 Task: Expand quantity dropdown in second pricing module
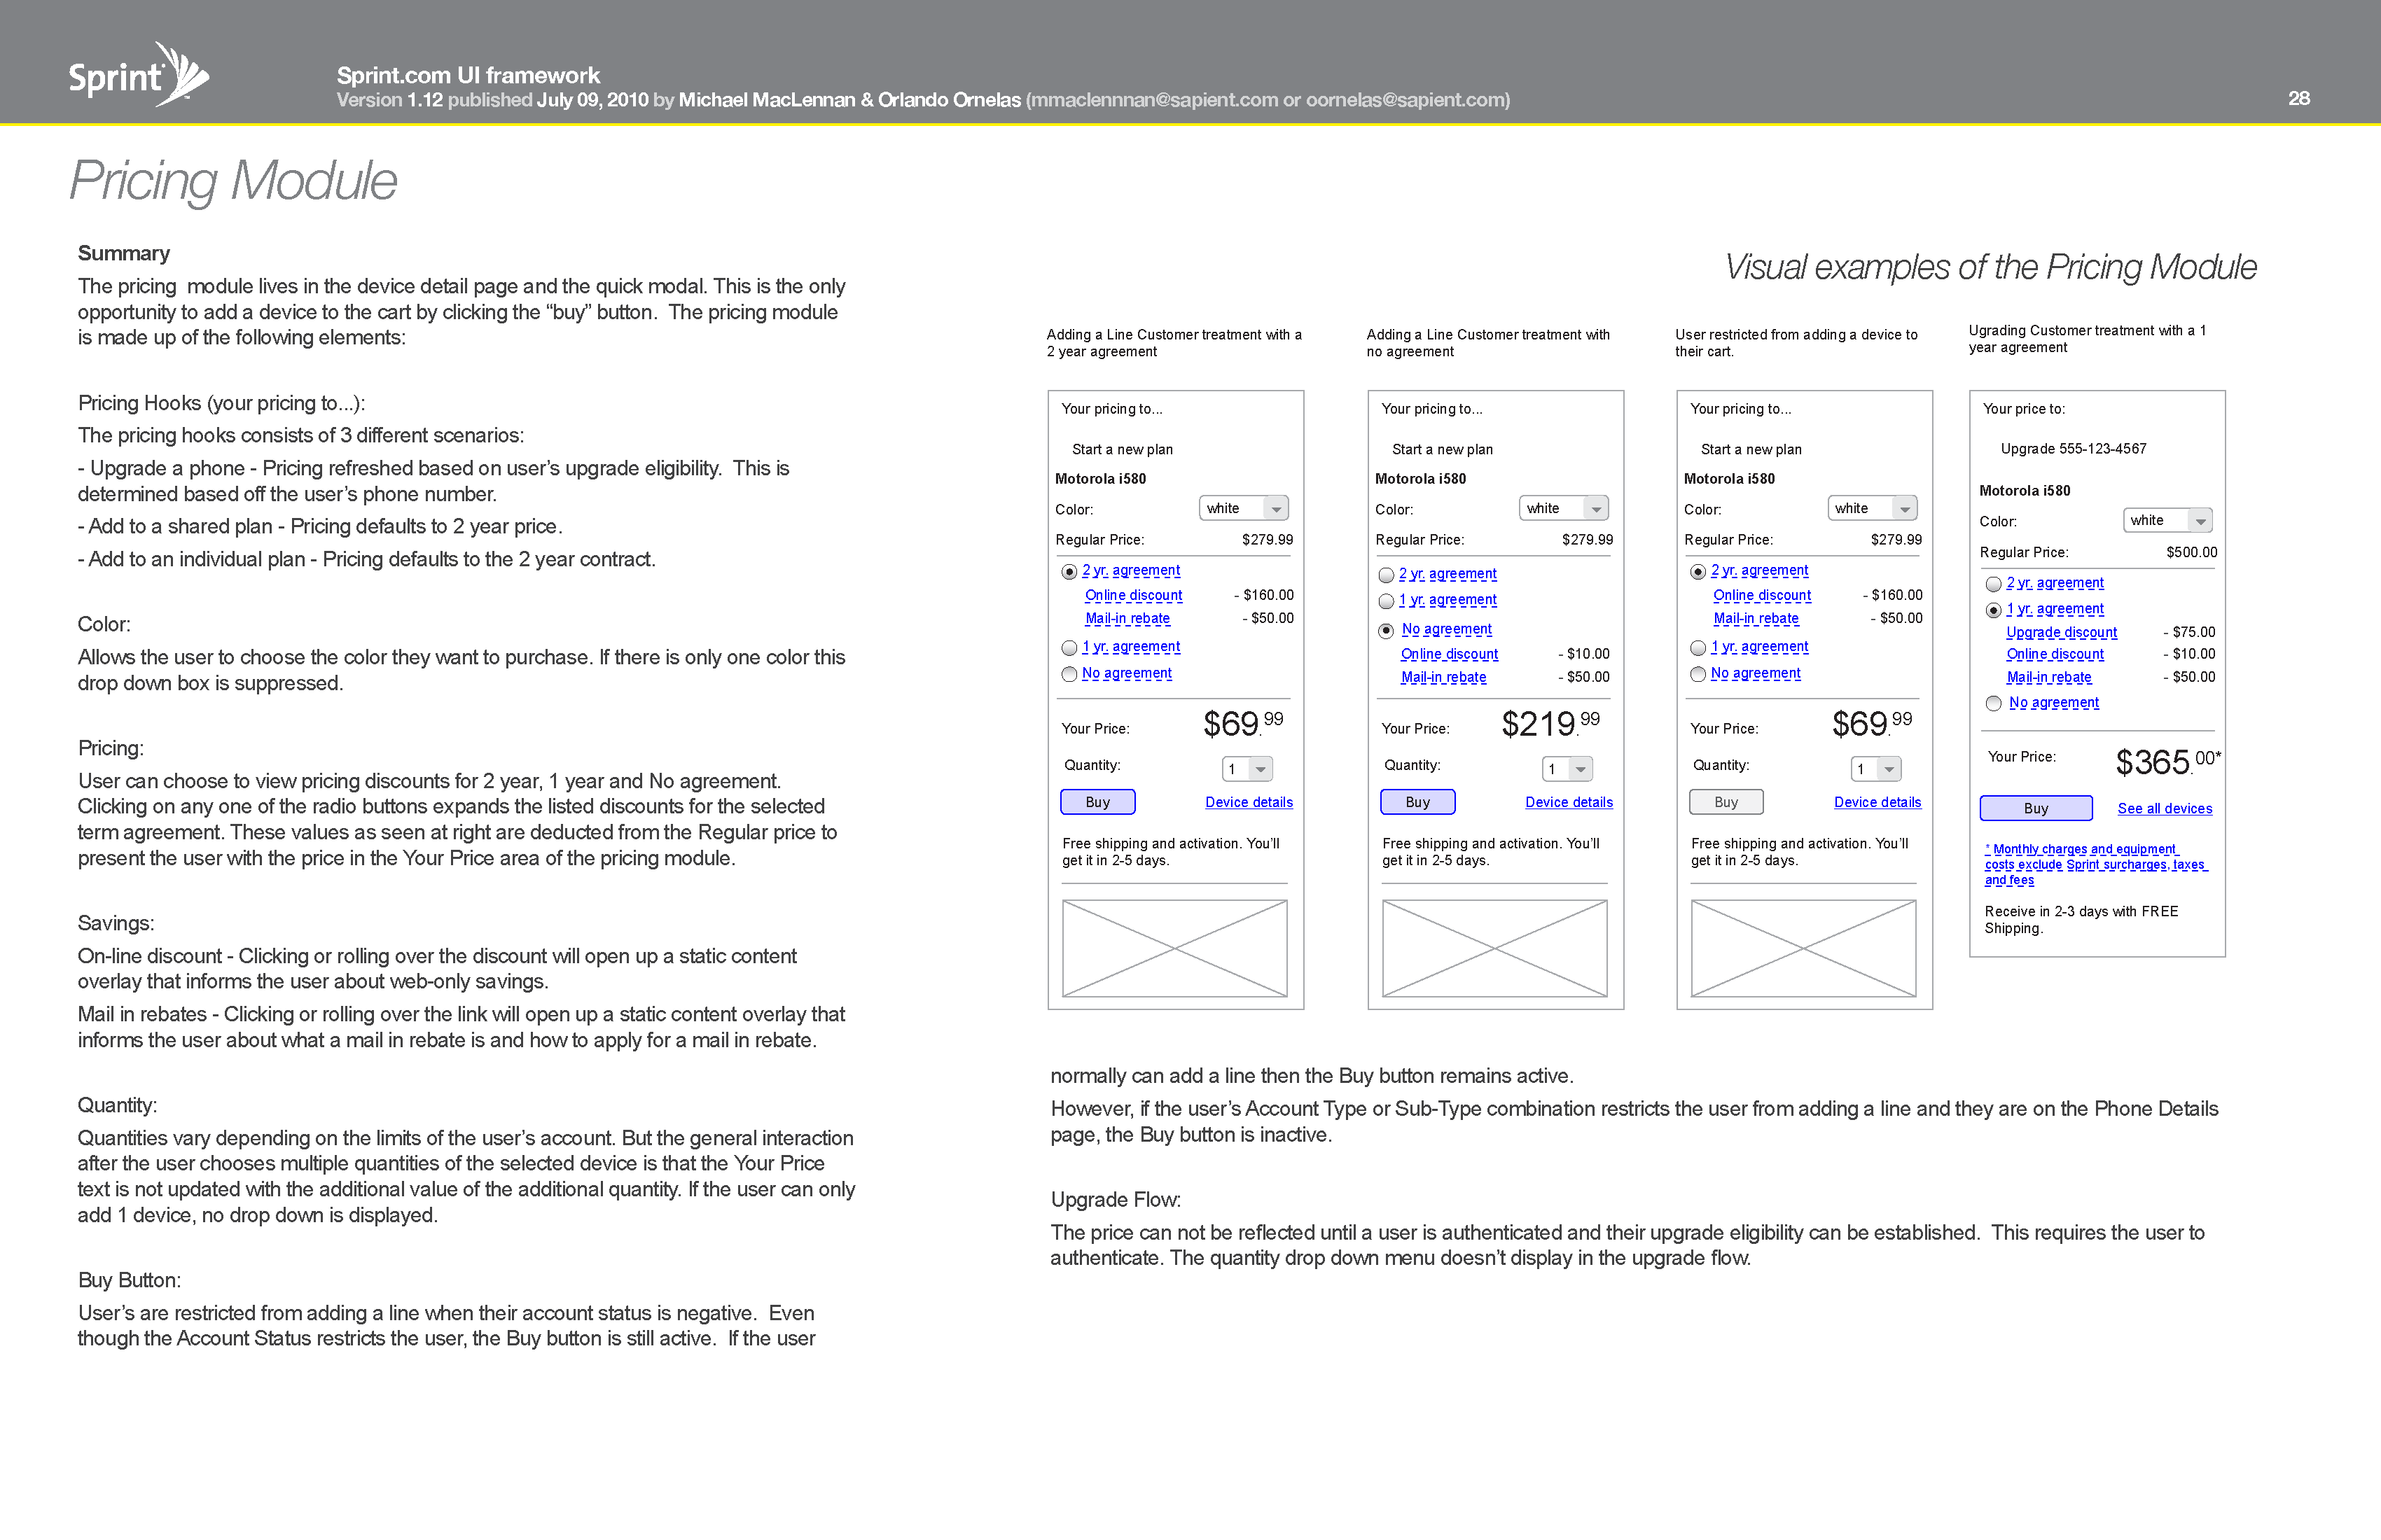tap(1567, 769)
